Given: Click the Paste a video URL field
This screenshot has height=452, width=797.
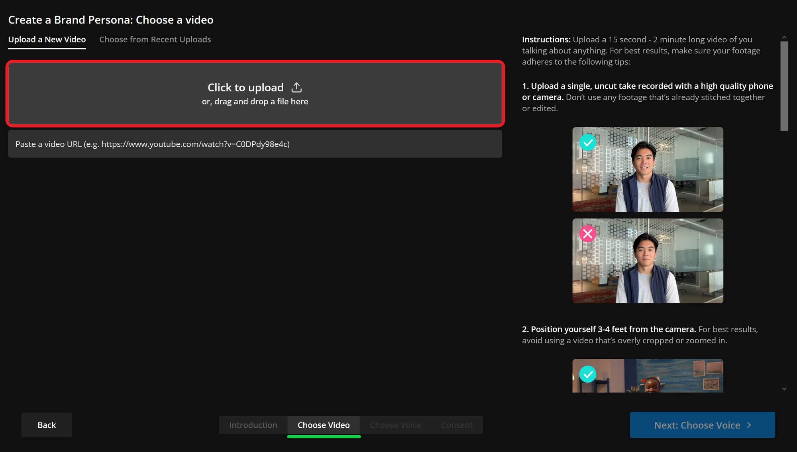Looking at the screenshot, I should (255, 144).
